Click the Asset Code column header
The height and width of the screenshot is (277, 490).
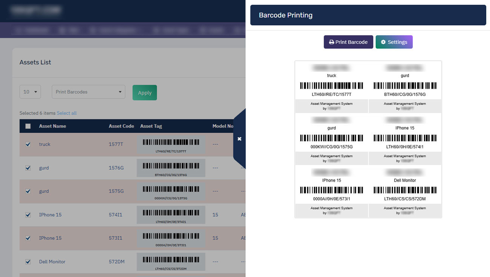click(121, 126)
